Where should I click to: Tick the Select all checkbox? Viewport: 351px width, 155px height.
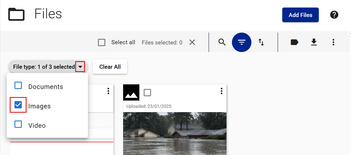(102, 43)
